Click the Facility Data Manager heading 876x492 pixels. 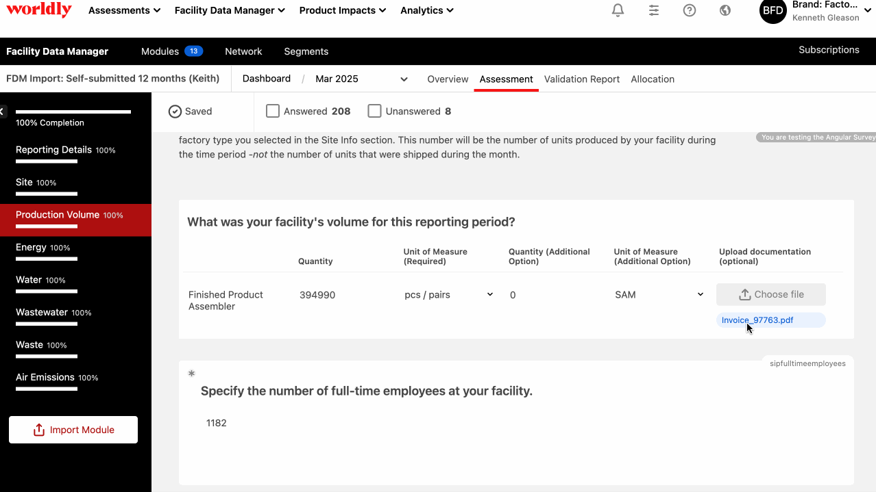tap(58, 51)
